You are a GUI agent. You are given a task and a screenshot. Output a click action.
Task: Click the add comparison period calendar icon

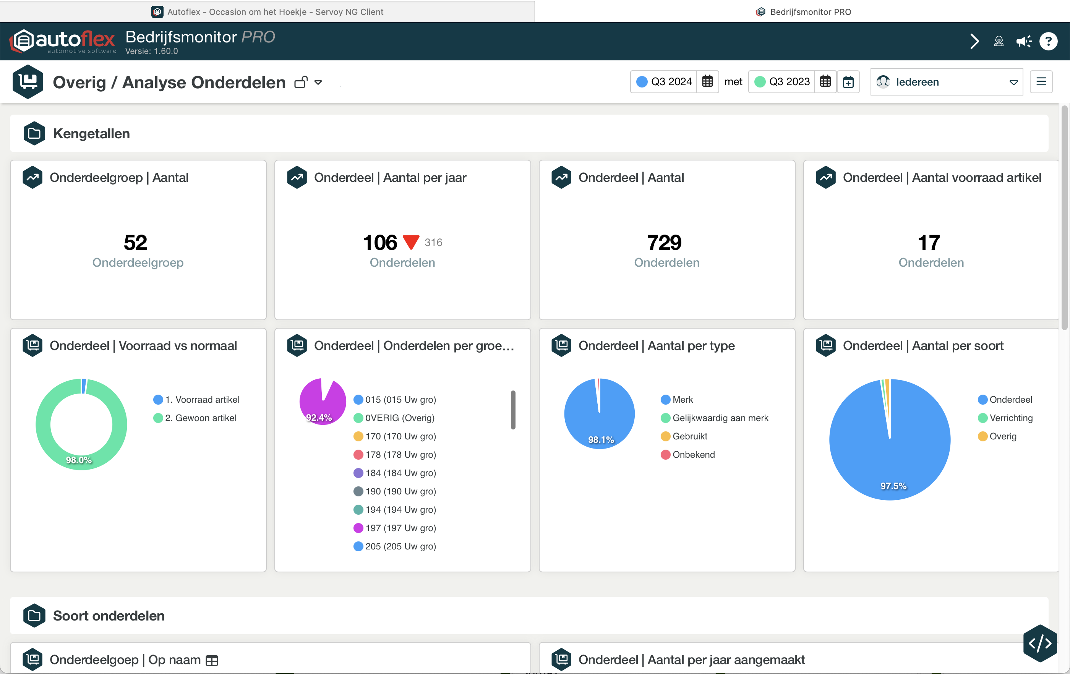tap(848, 82)
